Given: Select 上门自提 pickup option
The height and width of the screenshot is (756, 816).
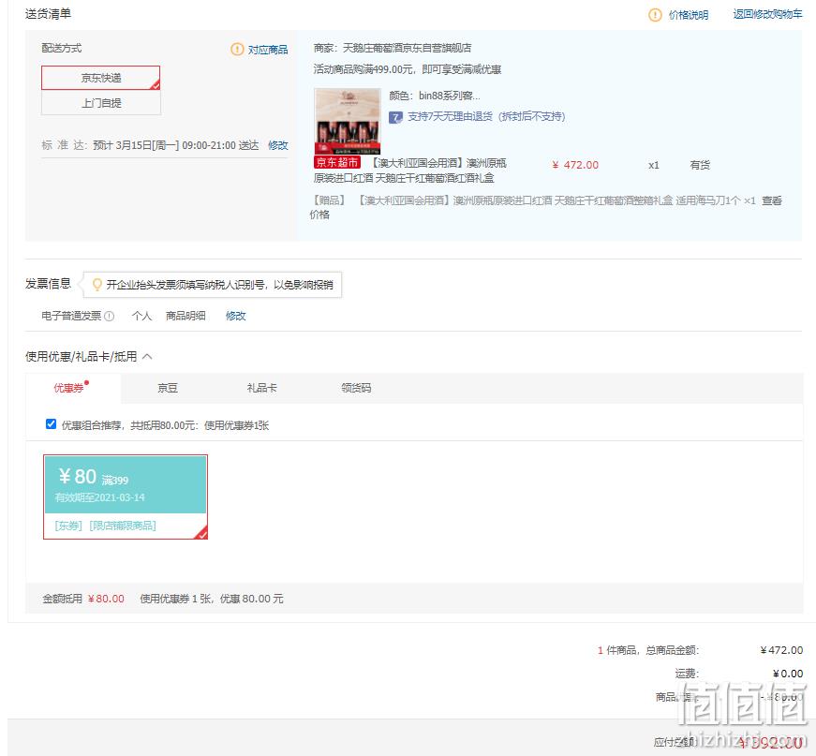Looking at the screenshot, I should (x=101, y=103).
